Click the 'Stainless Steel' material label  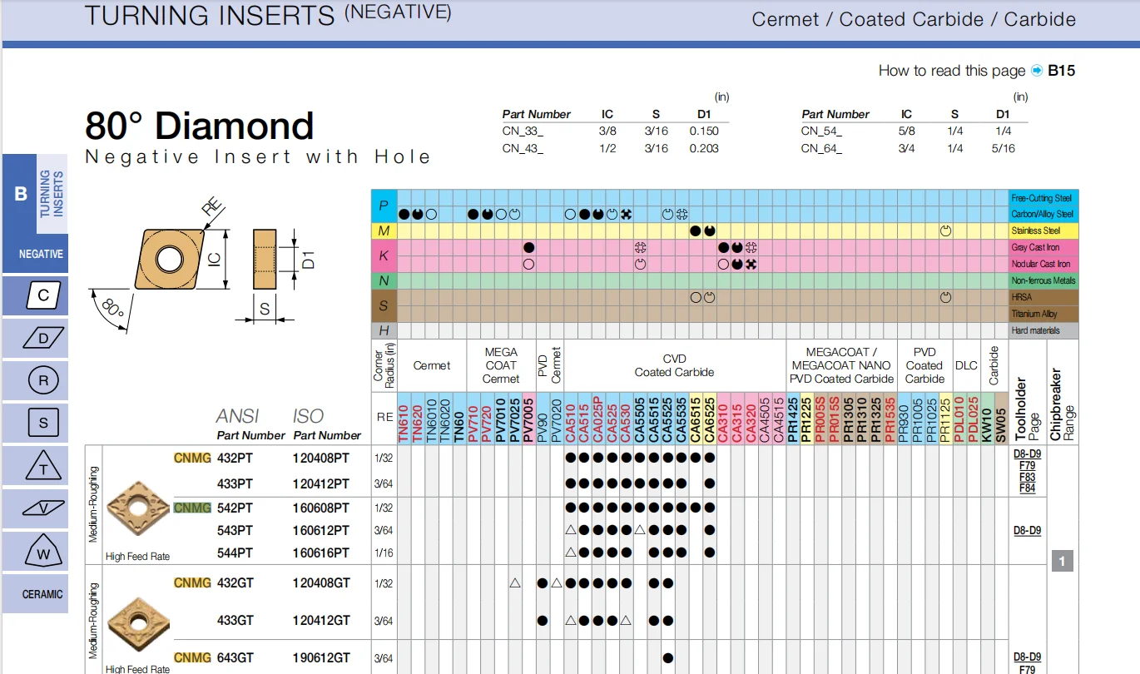point(1043,230)
